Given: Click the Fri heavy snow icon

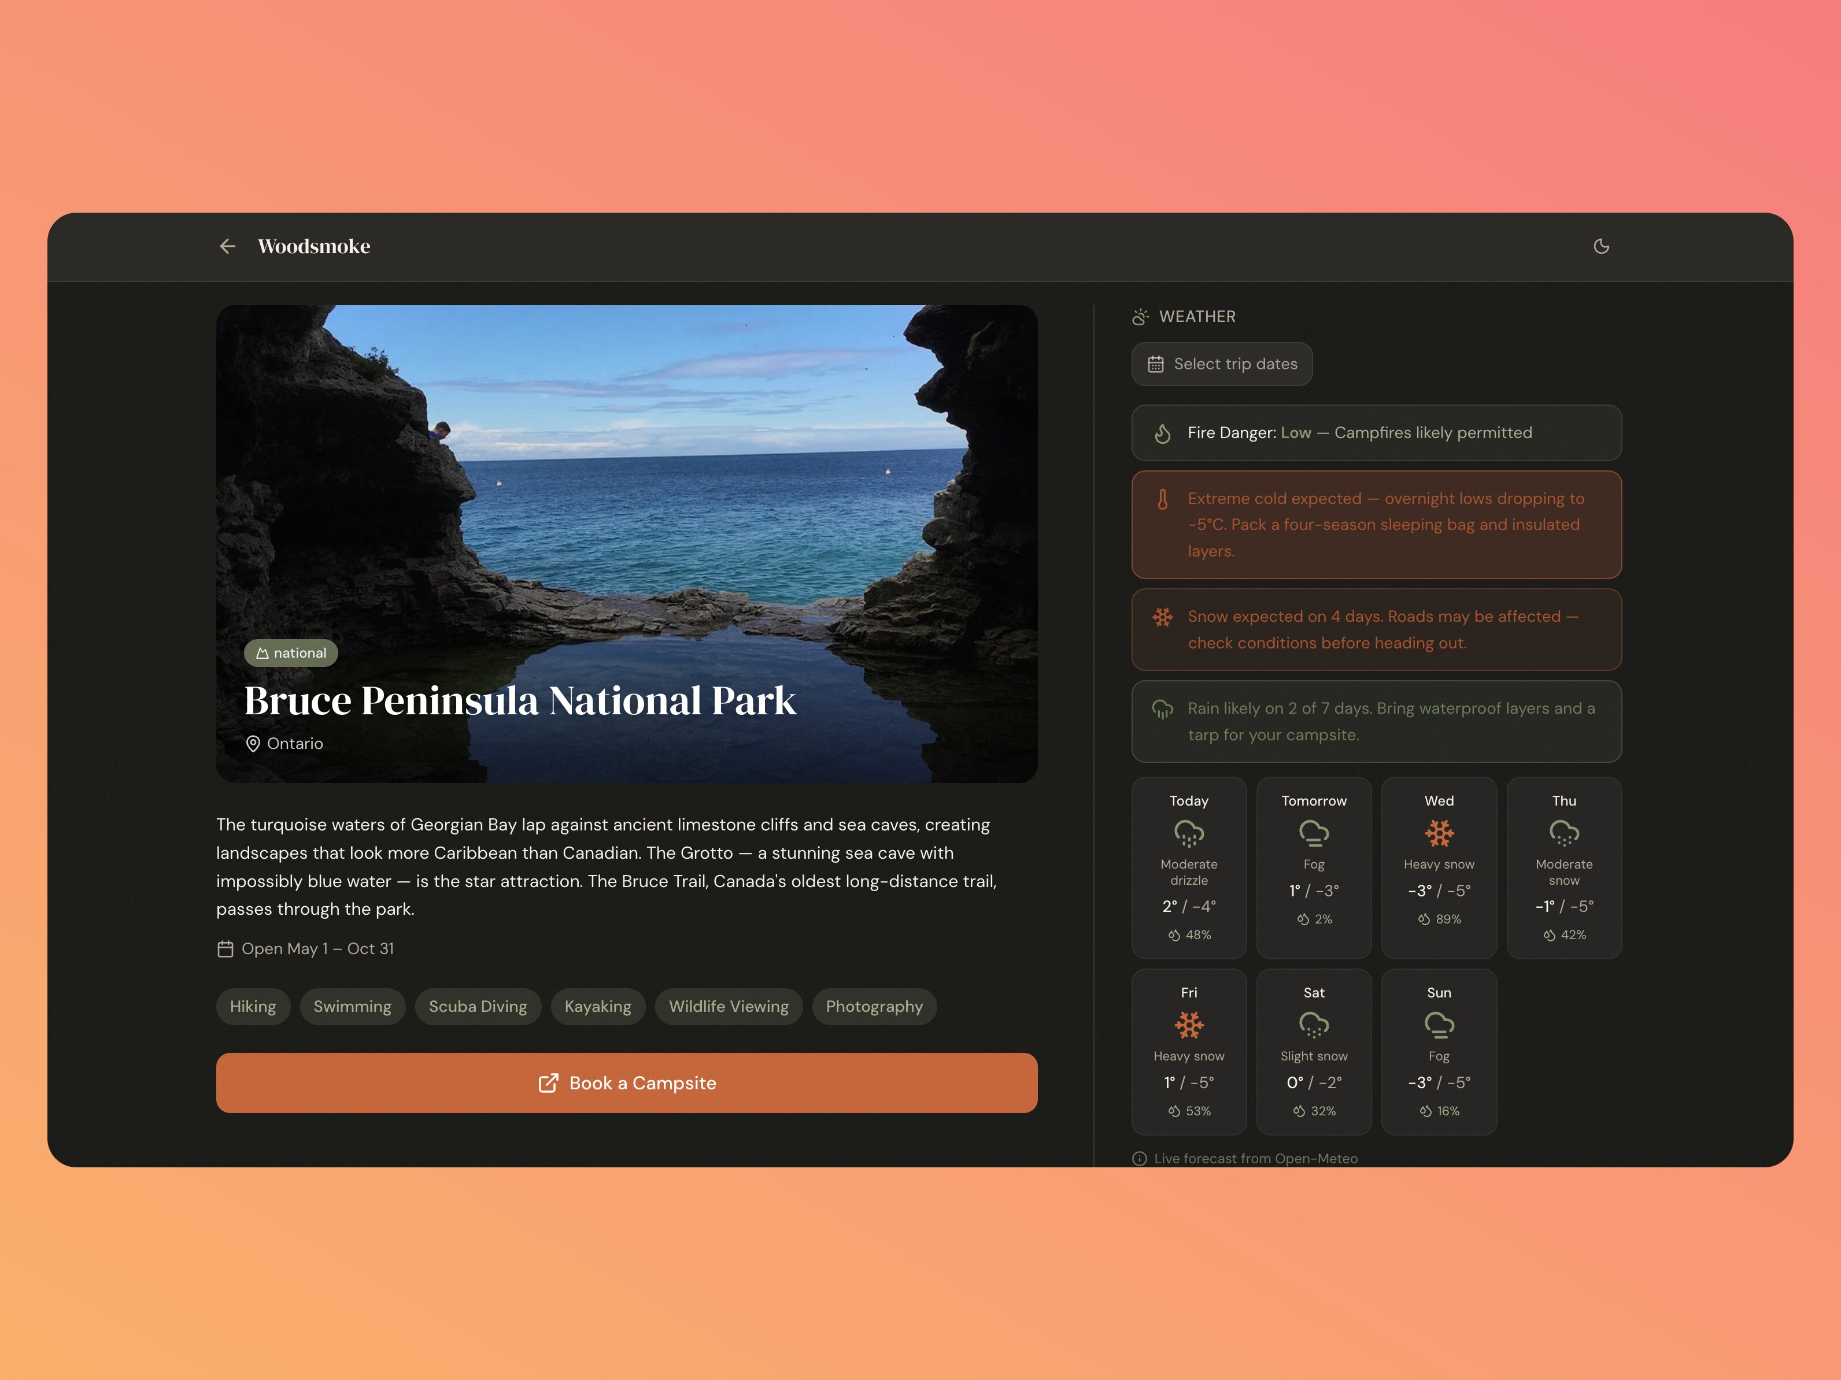Looking at the screenshot, I should coord(1188,1025).
